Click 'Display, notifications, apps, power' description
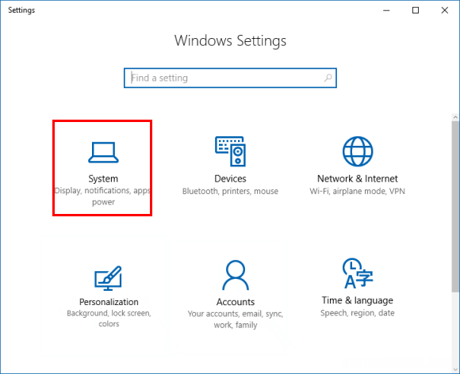 pyautogui.click(x=103, y=197)
